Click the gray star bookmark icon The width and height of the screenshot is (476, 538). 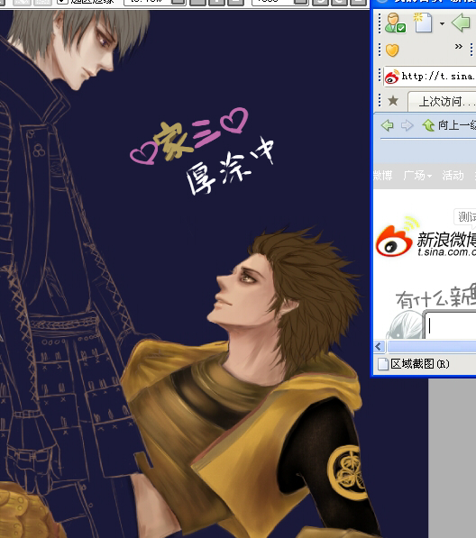[393, 101]
